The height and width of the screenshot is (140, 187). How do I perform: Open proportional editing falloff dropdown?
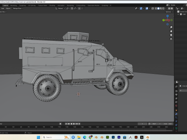click(x=82, y=9)
